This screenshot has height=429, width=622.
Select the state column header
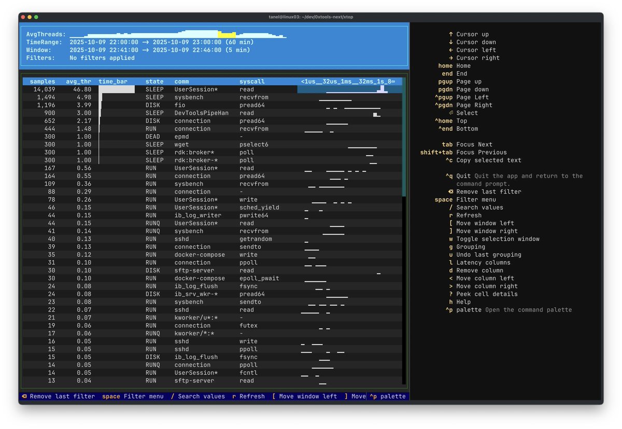tap(154, 81)
